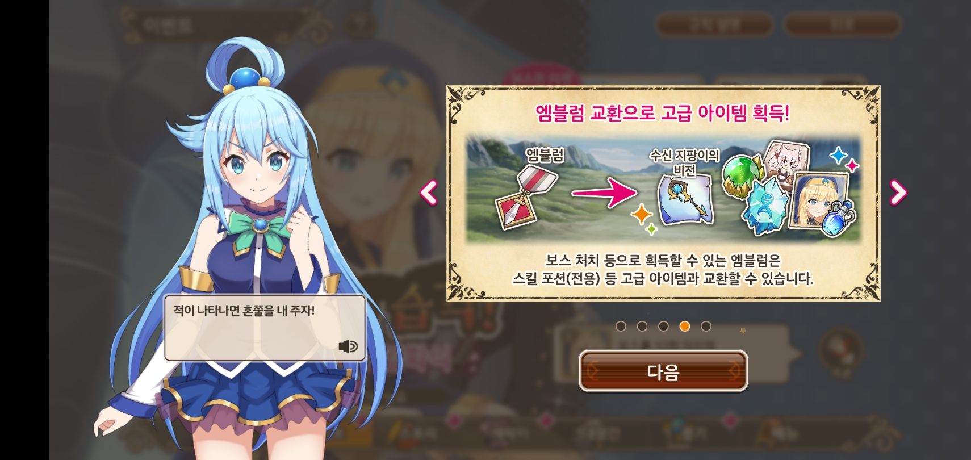The height and width of the screenshot is (460, 971).
Task: Click the 다음 button
Action: pos(663,371)
